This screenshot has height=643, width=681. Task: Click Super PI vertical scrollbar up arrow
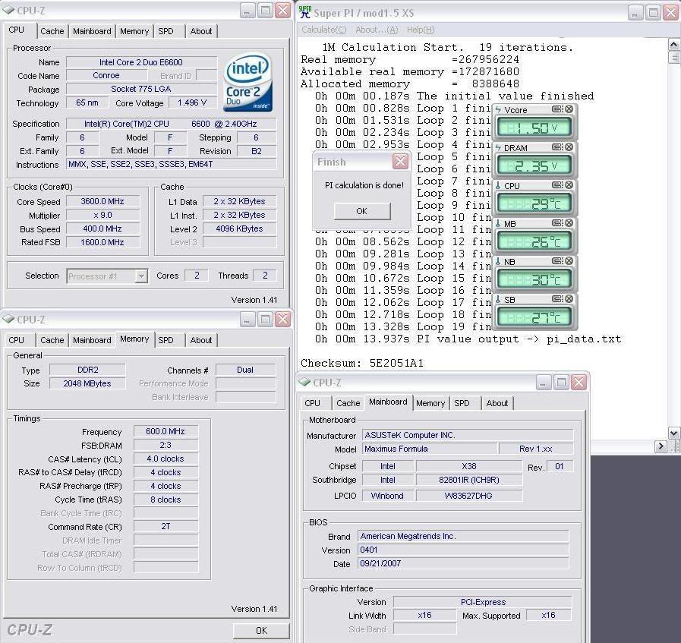coord(673,44)
